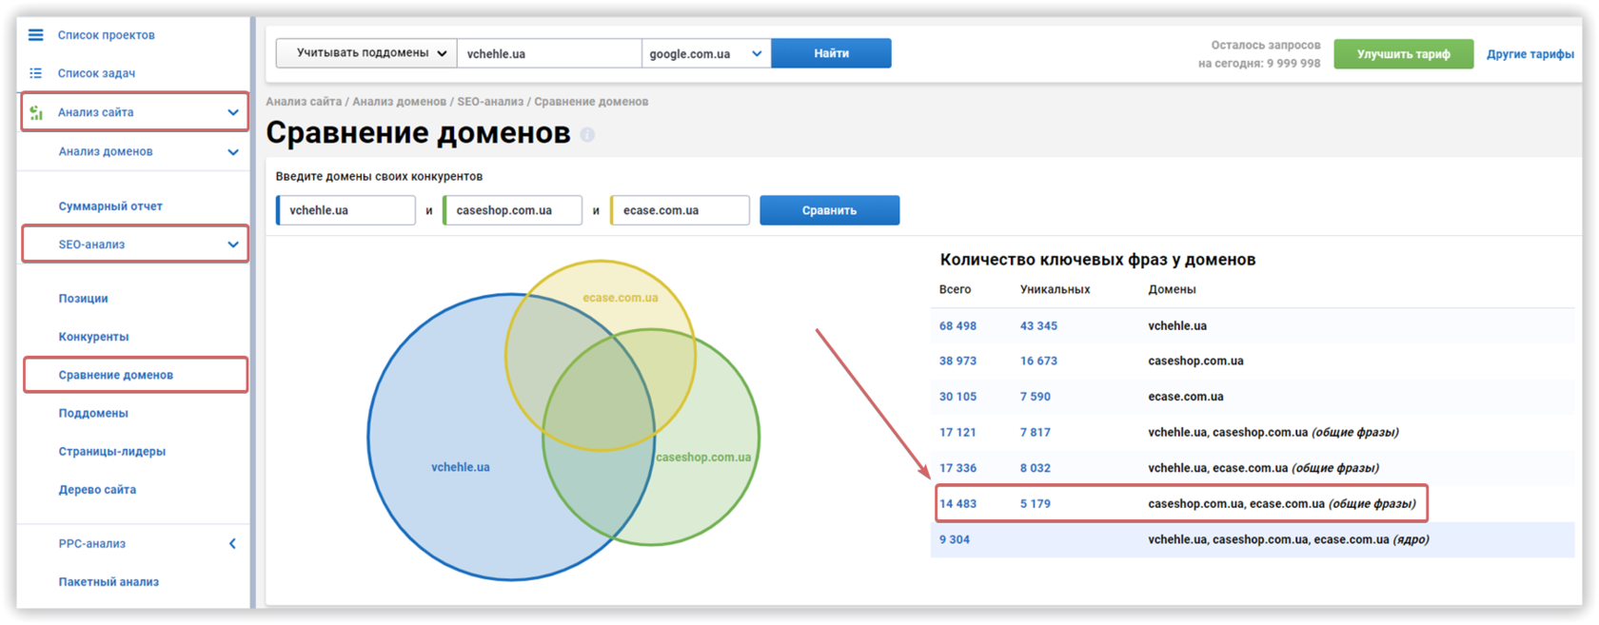Image resolution: width=1599 pixels, height=625 pixels.
Task: Click the vchehle.ua label in the Venn diagram
Action: (x=461, y=467)
